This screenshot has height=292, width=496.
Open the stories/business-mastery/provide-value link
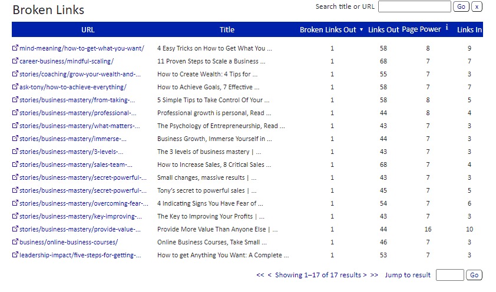(80, 229)
